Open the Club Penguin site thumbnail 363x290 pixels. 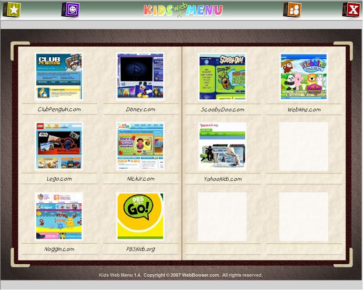[59, 77]
